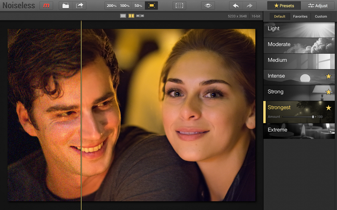
Task: Click the navigator grid icon
Action: 179,5
